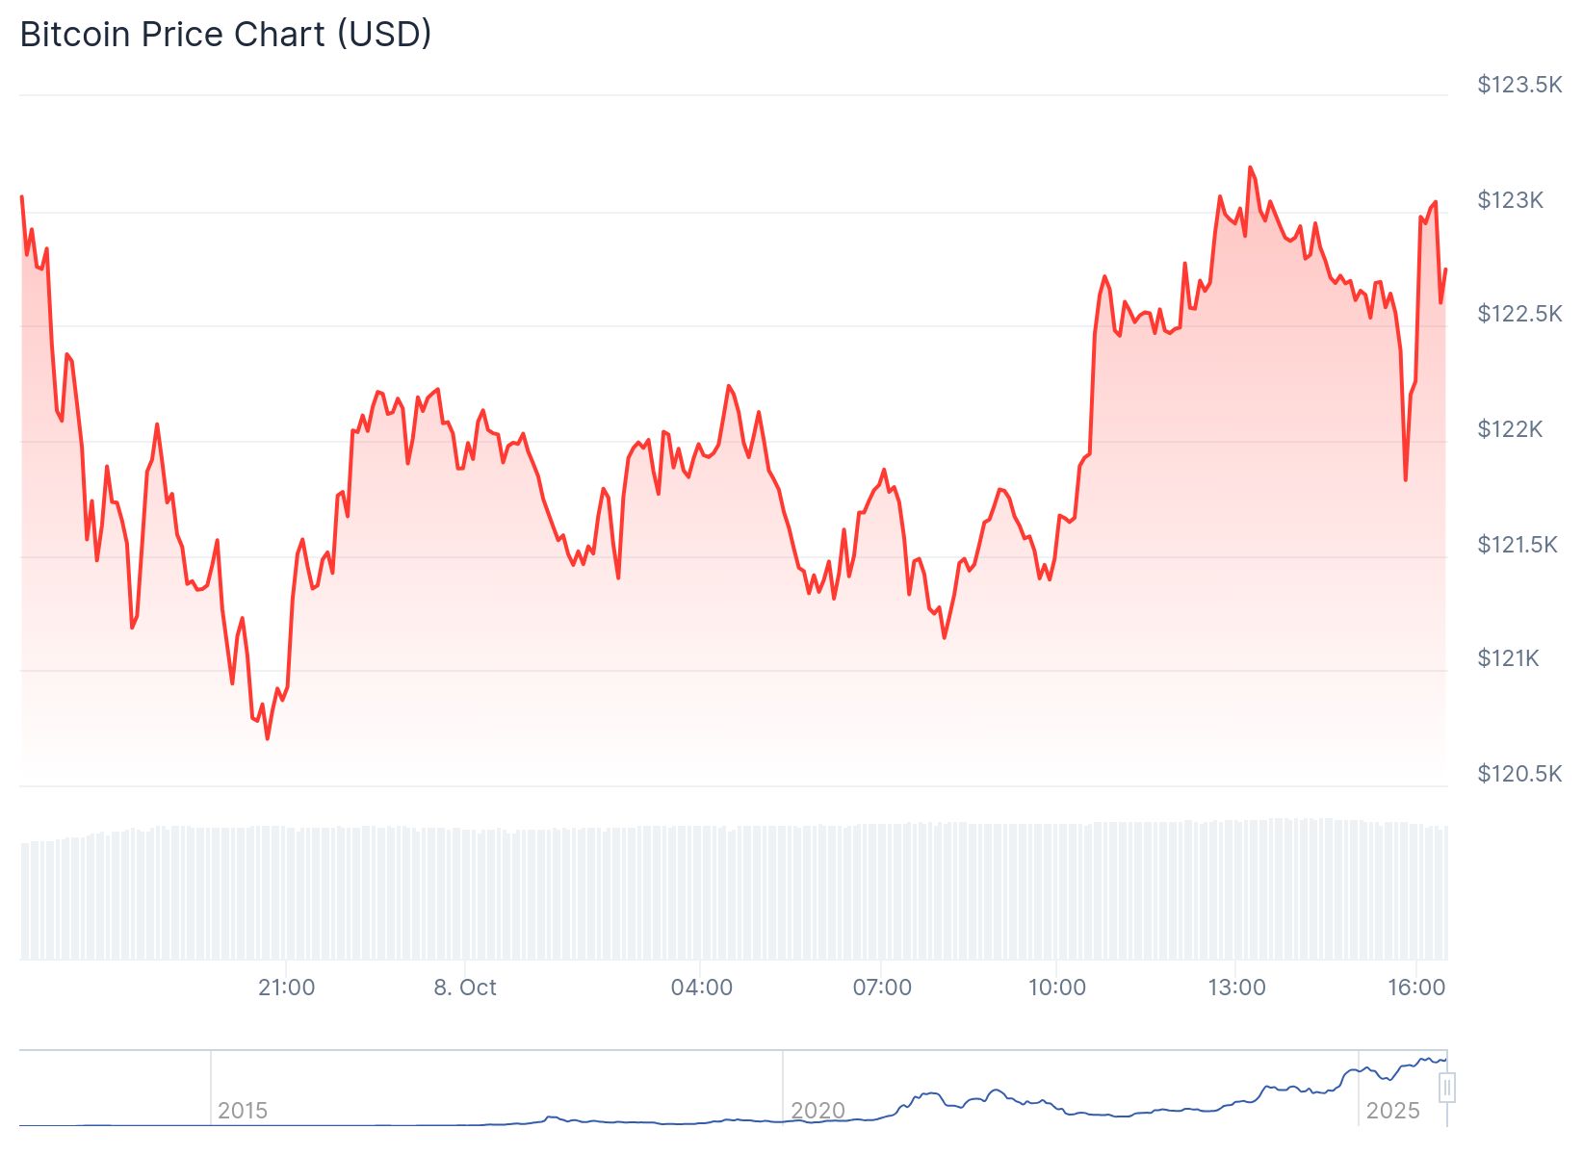The image size is (1583, 1155).
Task: Click the 2020 label in the navigator
Action: 817,1111
